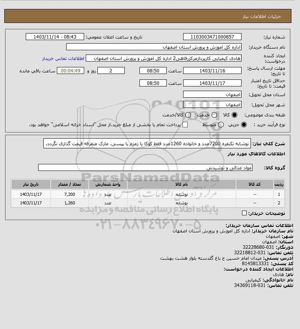
Task: Click the response deadline time 08:50 field
Action: [153, 71]
